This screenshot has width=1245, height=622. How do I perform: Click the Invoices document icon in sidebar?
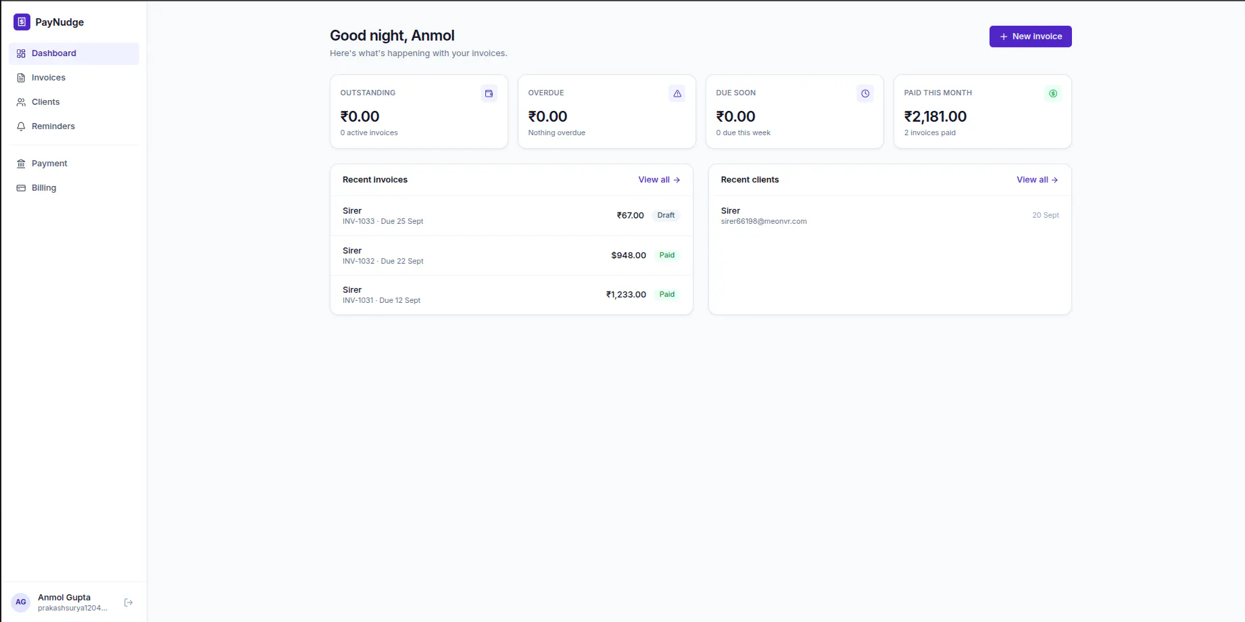point(21,78)
